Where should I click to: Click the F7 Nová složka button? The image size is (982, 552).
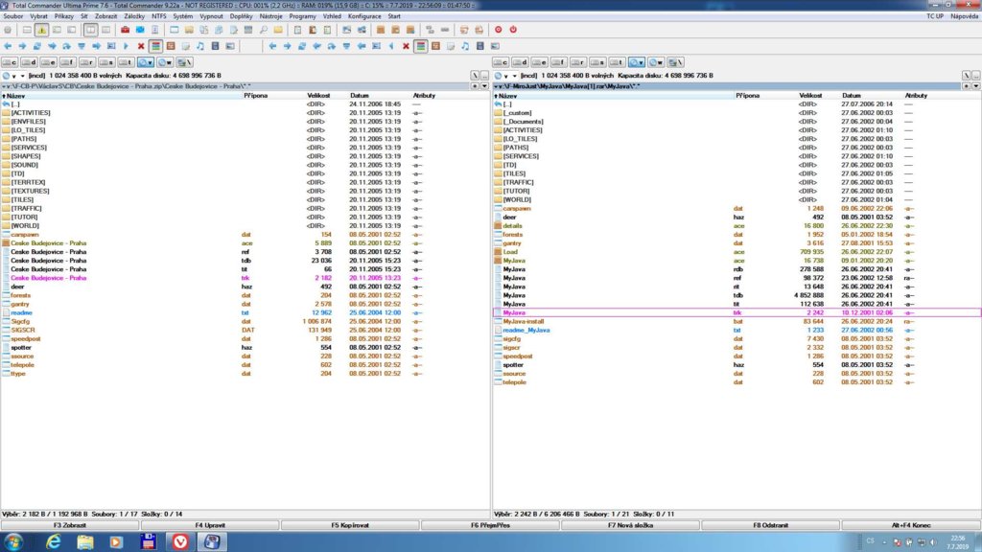(631, 525)
